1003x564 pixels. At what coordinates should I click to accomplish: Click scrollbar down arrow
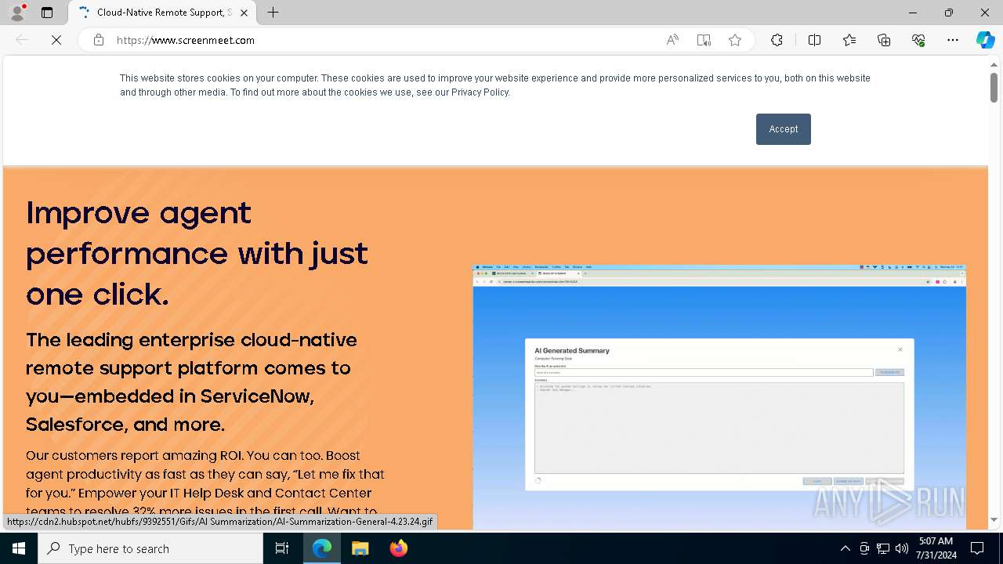994,519
